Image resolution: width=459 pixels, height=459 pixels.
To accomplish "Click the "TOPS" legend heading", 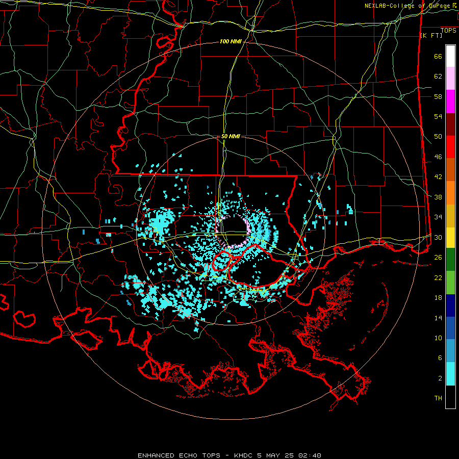I will [x=448, y=31].
